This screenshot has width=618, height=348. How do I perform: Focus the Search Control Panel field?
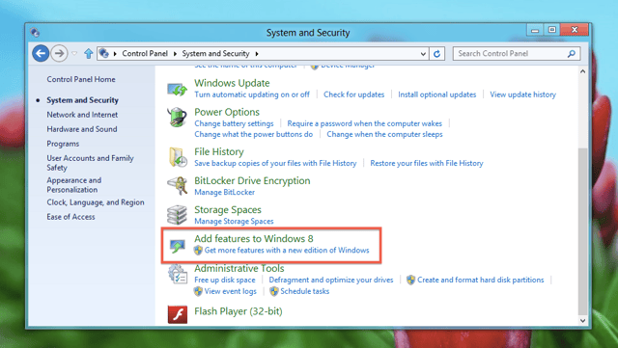click(517, 54)
